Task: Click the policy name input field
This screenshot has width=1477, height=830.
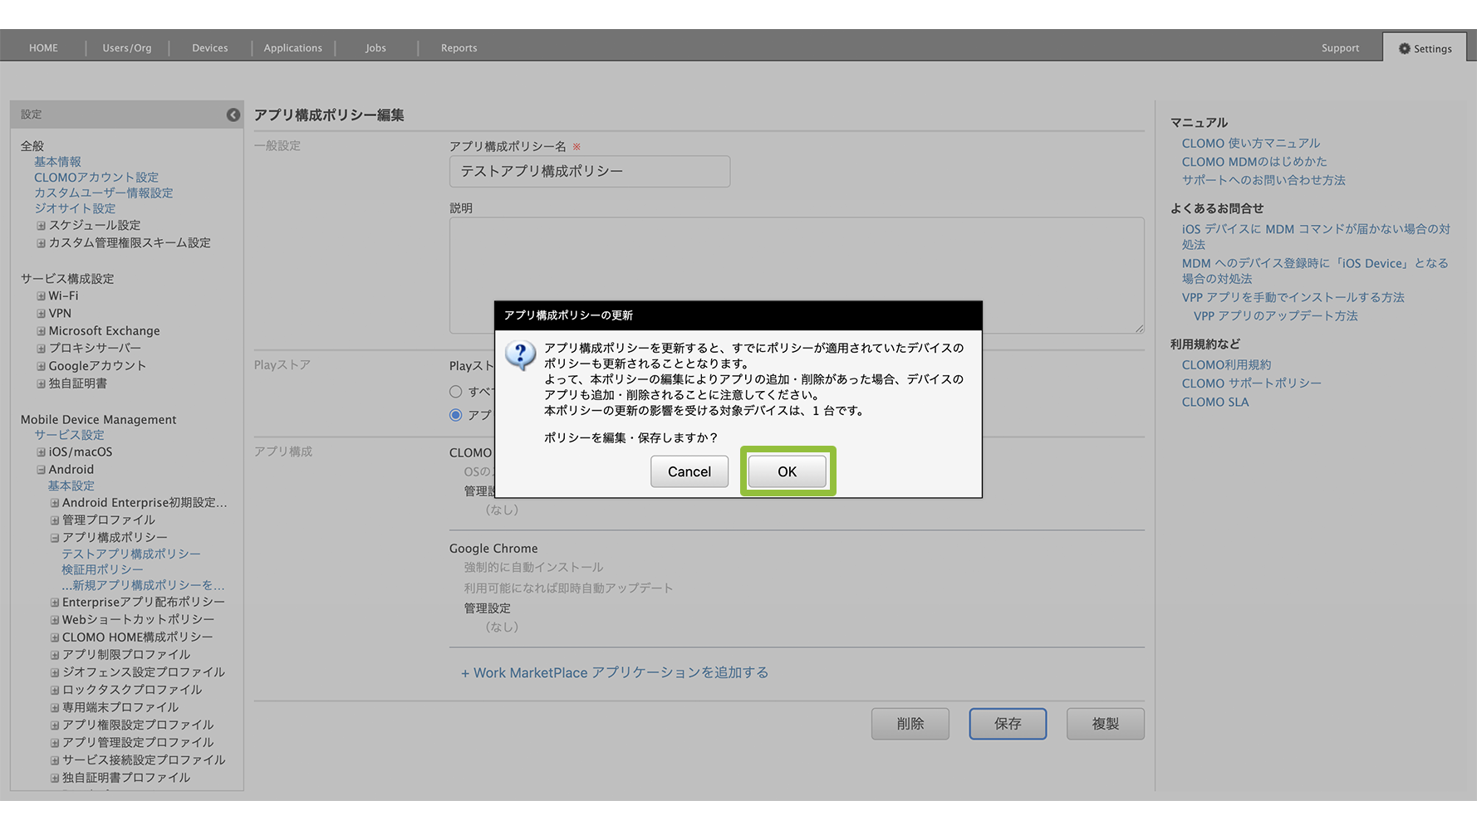Action: 589,172
